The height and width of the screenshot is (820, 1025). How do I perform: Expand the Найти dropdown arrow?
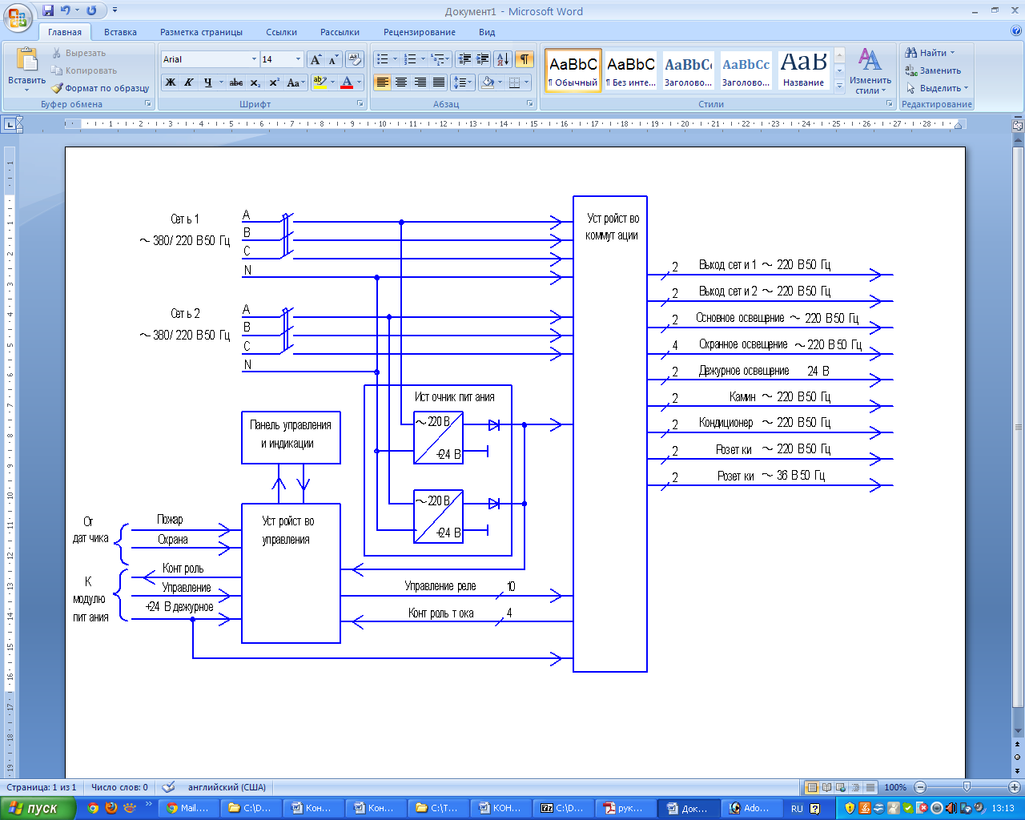[952, 53]
